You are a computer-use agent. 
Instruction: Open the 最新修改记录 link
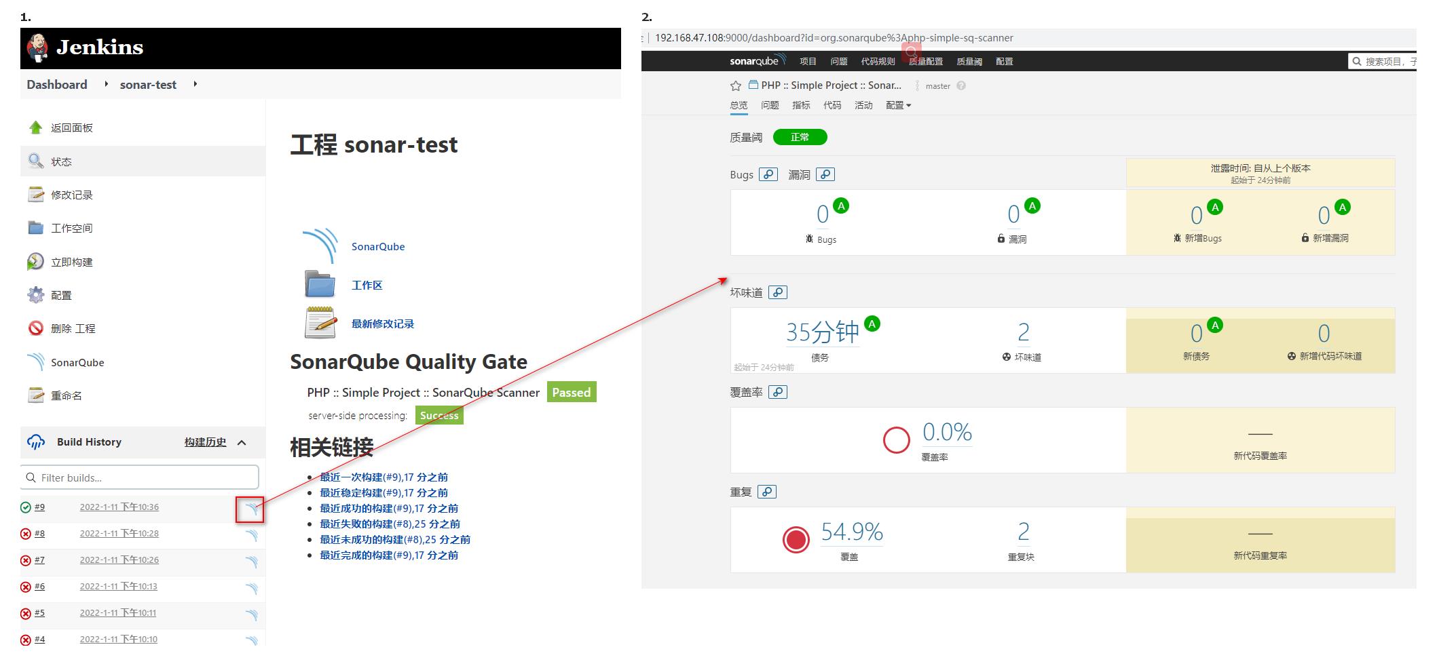[383, 324]
